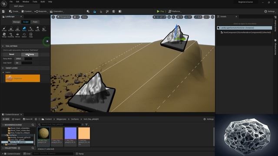Open the Platforms dropdown
Image resolution: width=278 pixels, height=156 pixels.
pos(175,11)
